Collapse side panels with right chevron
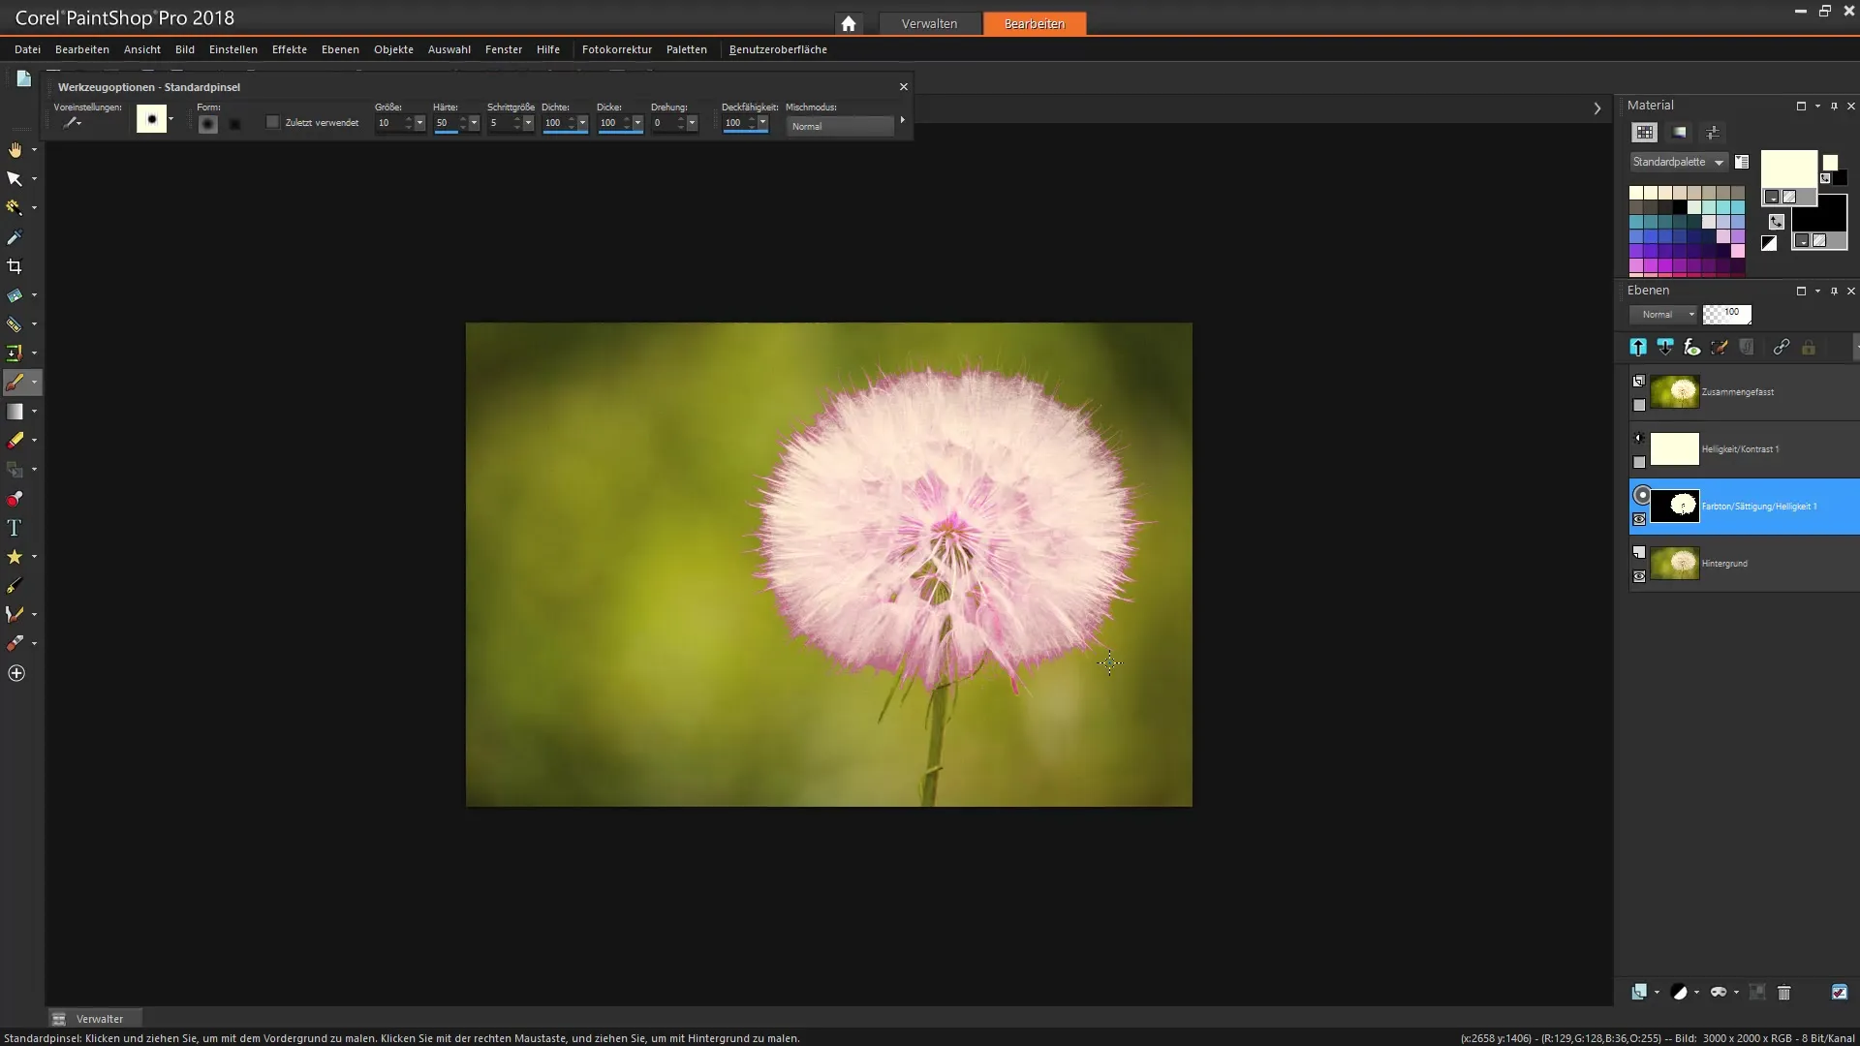The image size is (1860, 1046). click(x=1597, y=108)
